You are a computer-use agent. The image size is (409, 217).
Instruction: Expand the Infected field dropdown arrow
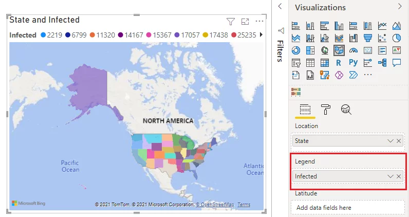coord(390,176)
